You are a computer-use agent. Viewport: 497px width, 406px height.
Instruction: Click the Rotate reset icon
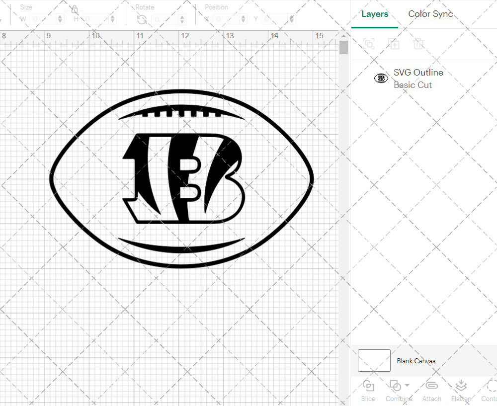pos(142,18)
